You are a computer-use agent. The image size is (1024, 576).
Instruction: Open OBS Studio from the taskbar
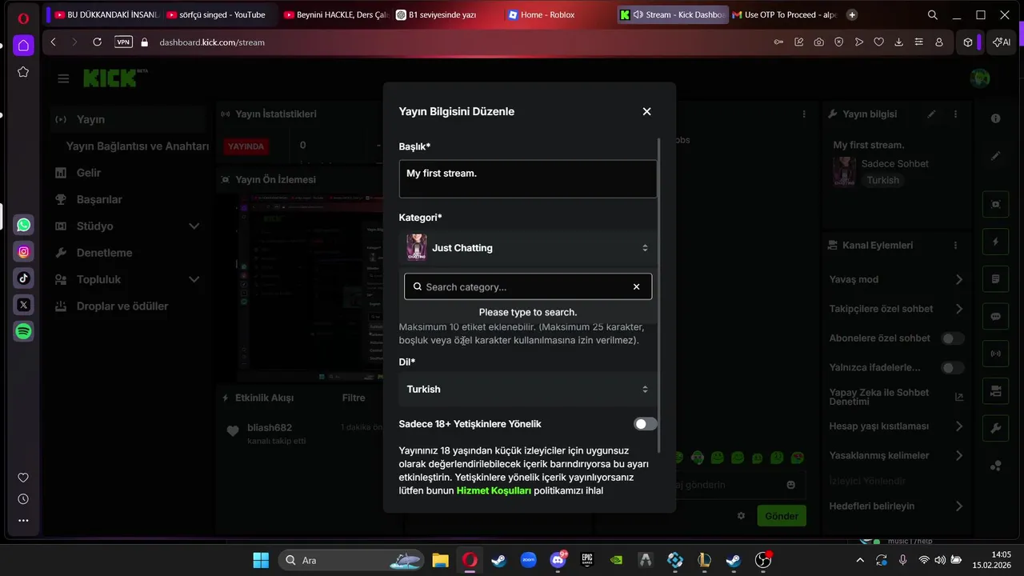coord(763,560)
